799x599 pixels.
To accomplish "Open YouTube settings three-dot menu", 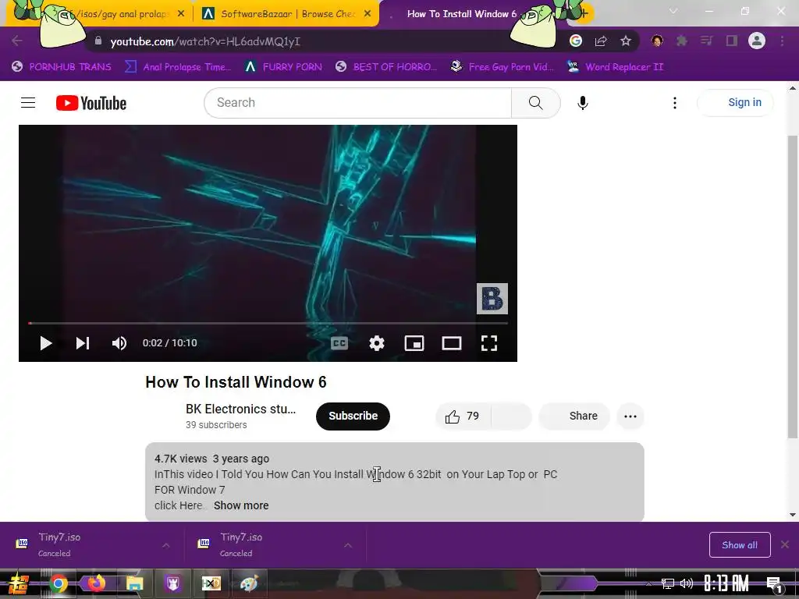I will click(675, 103).
